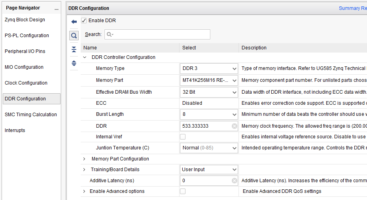Image resolution: width=367 pixels, height=200 pixels.
Task: Enable the Internal Vref checkbox
Action: pyautogui.click(x=183, y=137)
